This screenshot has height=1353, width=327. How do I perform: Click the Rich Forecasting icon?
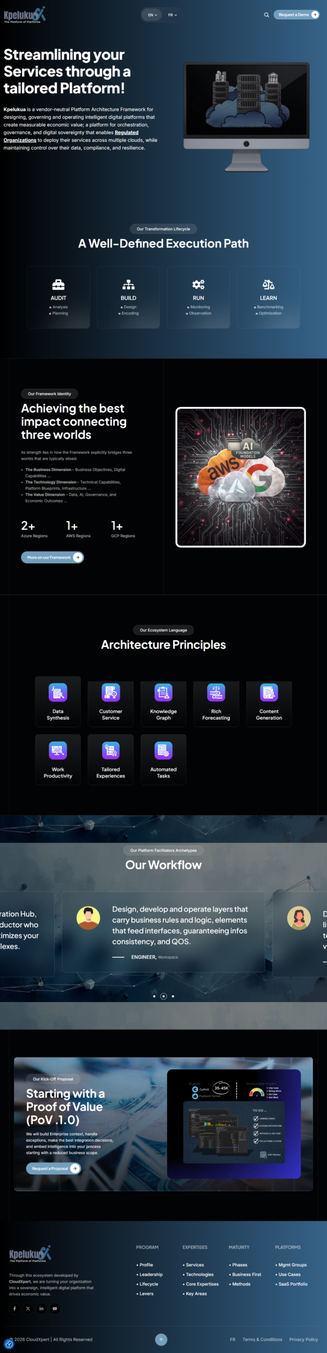pyautogui.click(x=216, y=692)
